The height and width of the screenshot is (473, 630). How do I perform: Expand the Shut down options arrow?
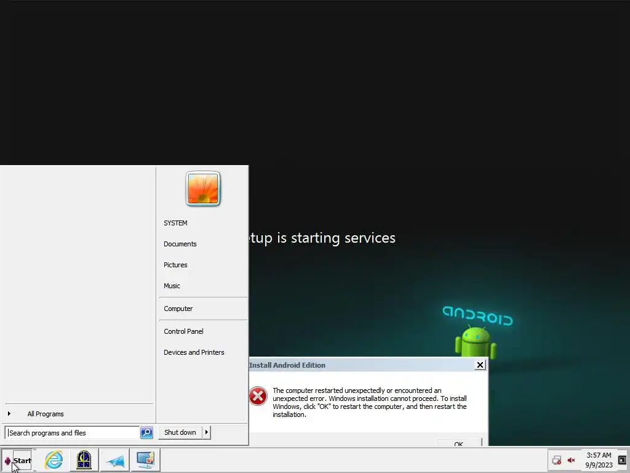point(207,432)
